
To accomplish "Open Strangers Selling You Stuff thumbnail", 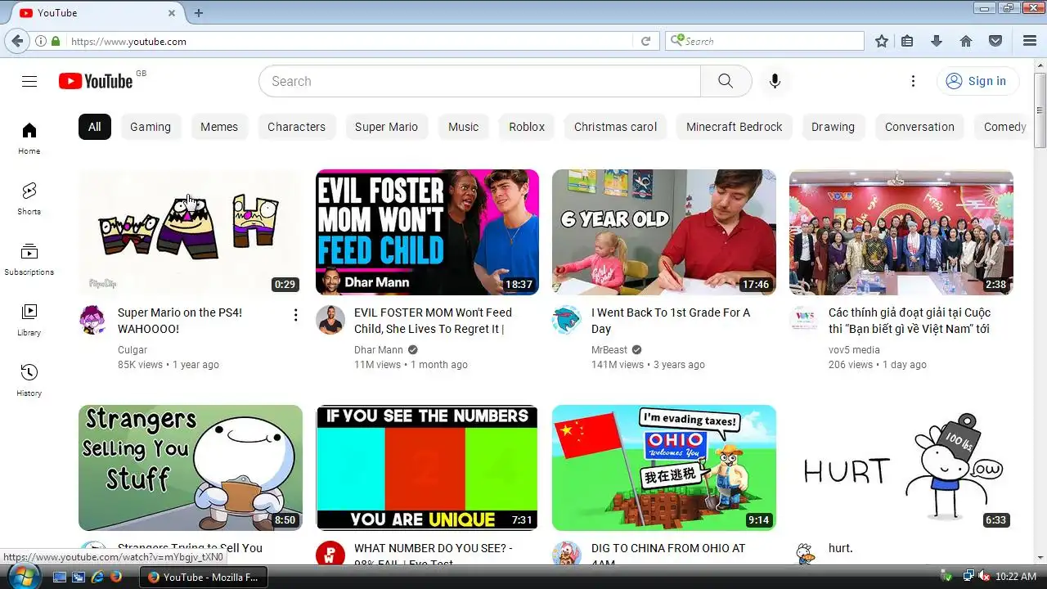I will pyautogui.click(x=191, y=468).
